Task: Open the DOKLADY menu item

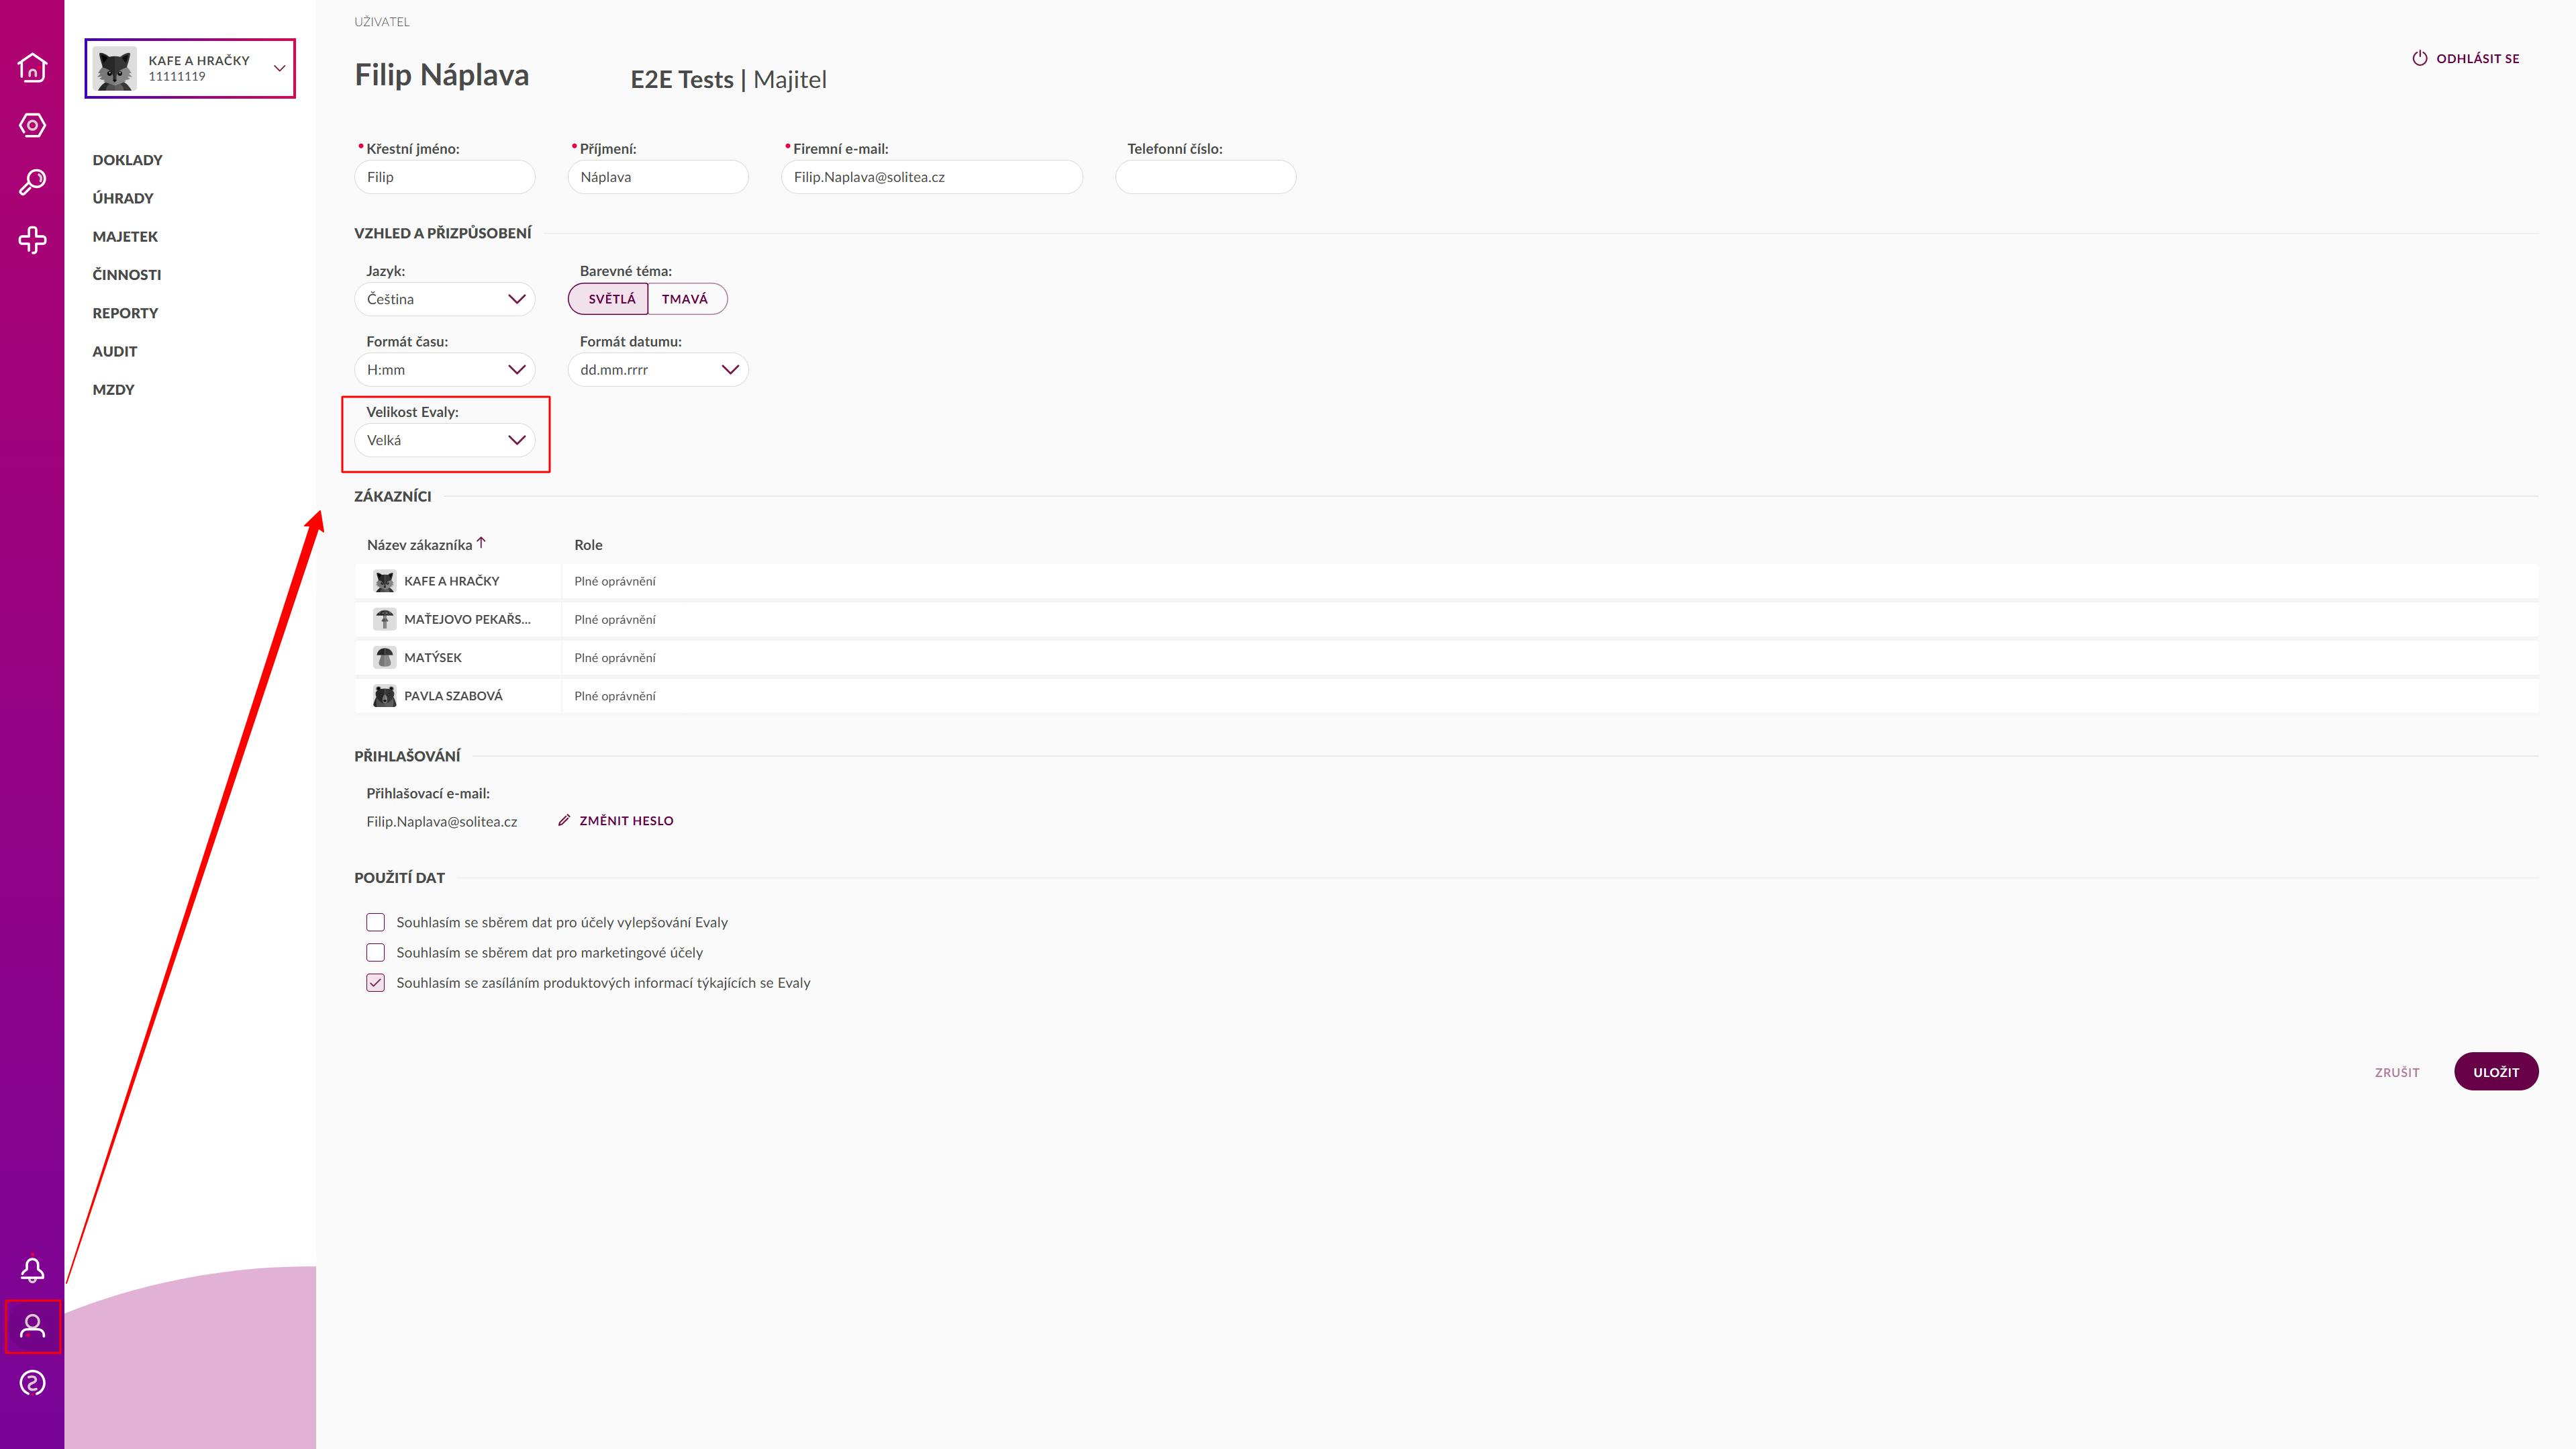Action: click(x=127, y=160)
